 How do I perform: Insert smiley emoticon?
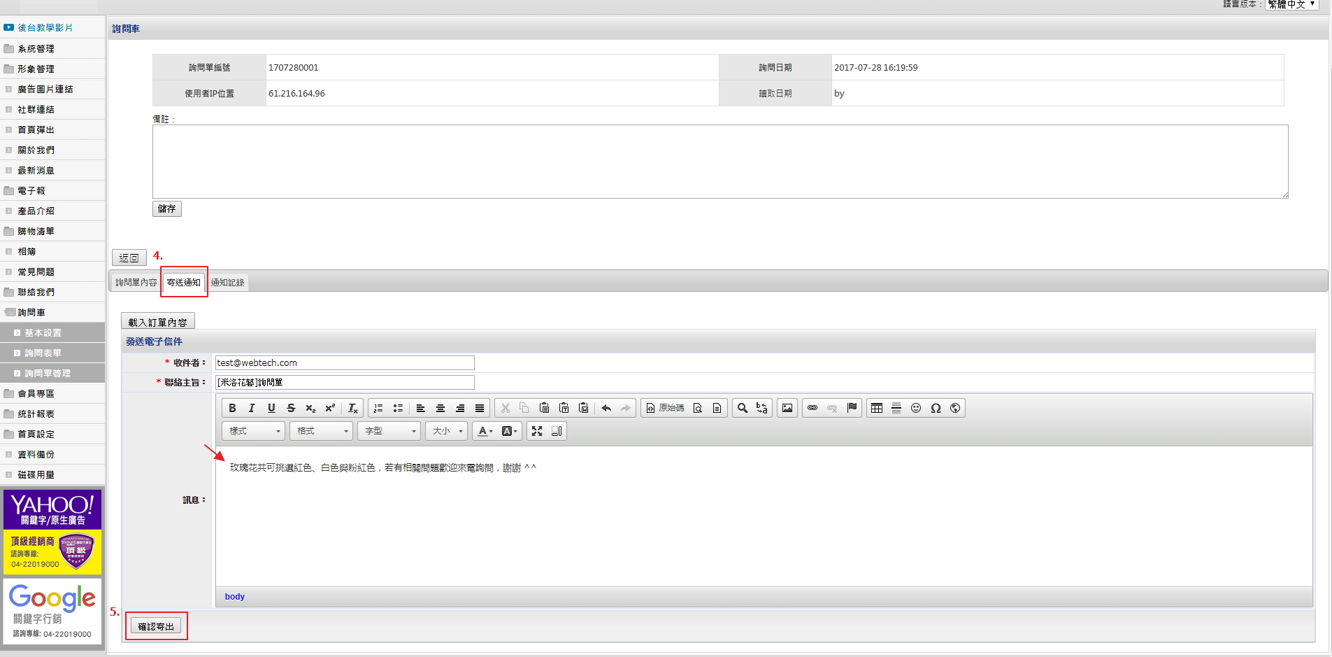point(916,408)
